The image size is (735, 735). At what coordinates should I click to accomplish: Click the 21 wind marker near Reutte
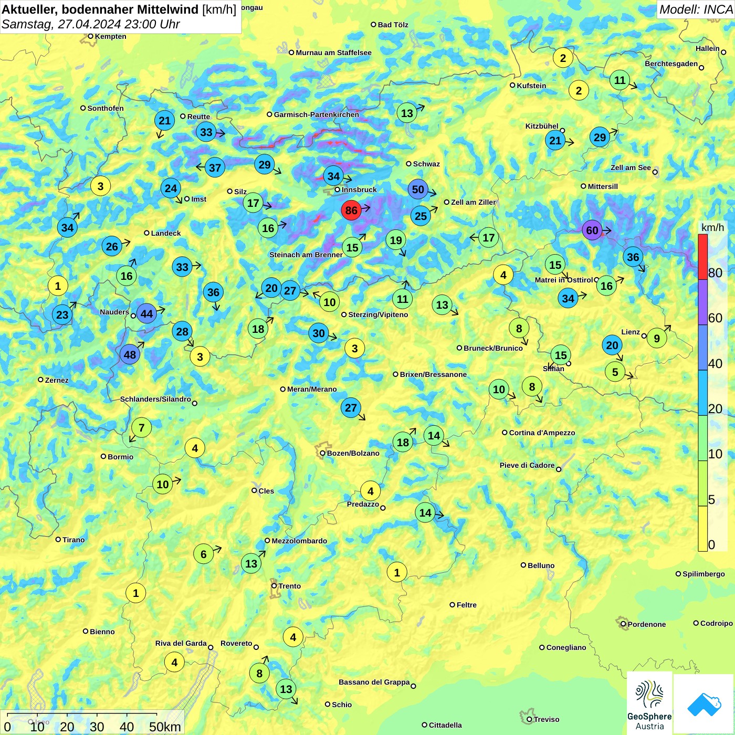click(165, 120)
